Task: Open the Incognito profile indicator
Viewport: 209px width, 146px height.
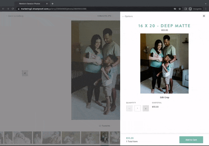Action: tap(195, 9)
